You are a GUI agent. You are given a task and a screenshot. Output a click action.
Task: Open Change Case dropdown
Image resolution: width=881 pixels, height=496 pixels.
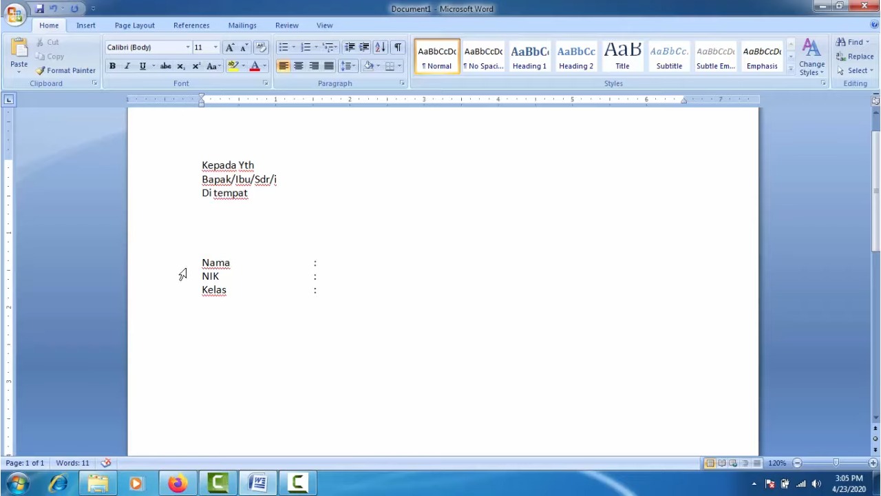click(x=213, y=66)
